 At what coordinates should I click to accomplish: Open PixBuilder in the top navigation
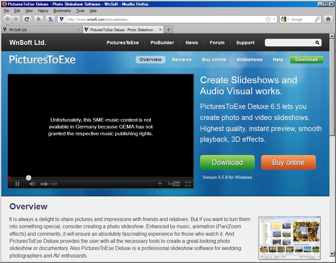tap(162, 43)
